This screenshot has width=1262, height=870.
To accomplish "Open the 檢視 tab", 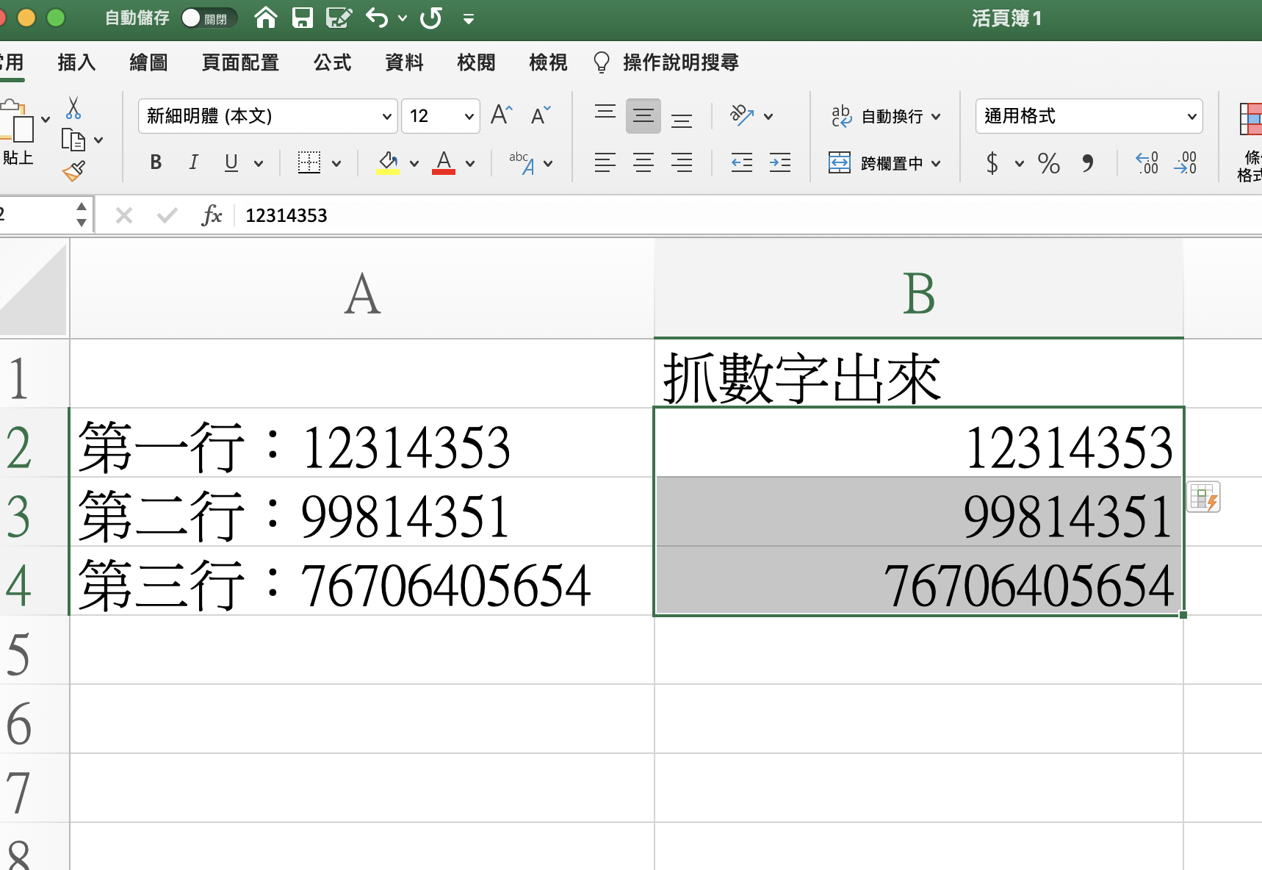I will click(x=548, y=62).
